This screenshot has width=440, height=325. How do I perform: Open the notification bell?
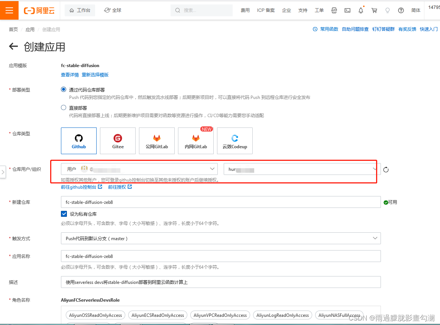point(361,10)
